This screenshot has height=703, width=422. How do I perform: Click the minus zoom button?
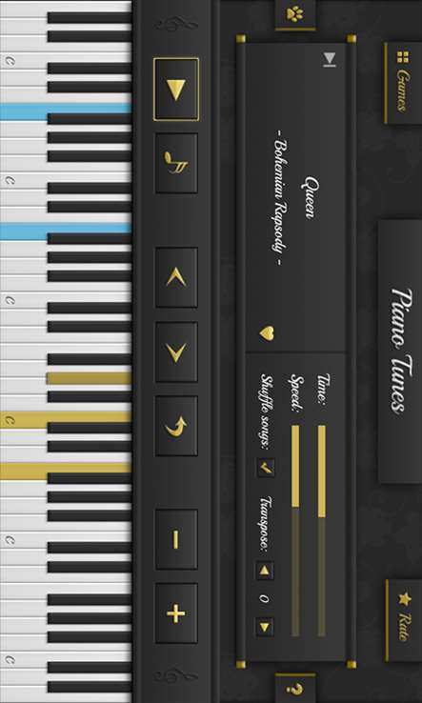click(x=176, y=539)
